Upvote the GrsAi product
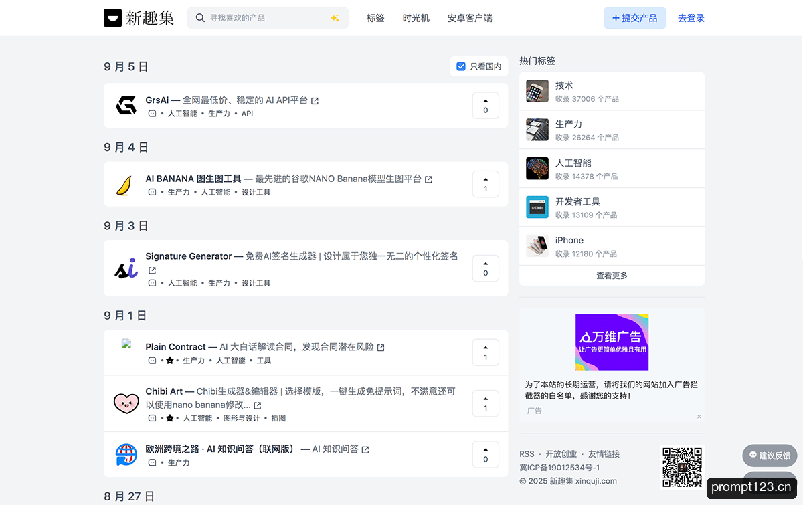The width and height of the screenshot is (803, 505). 486,106
